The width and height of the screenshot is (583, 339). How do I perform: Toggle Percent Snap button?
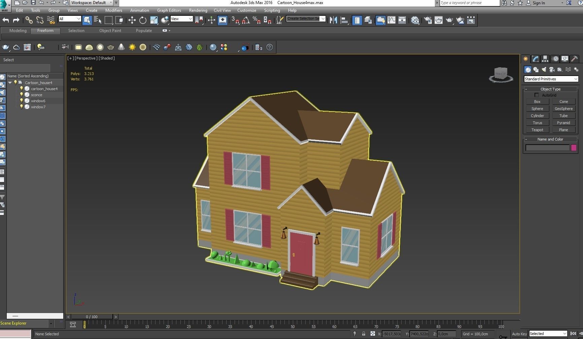(x=257, y=20)
